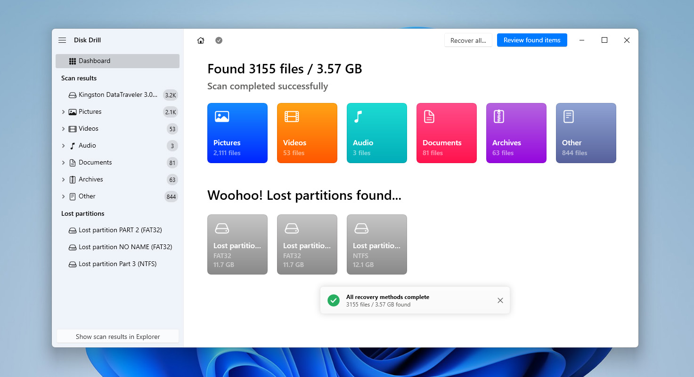This screenshot has height=377, width=694.
Task: Open the Videos category tile
Action: click(307, 133)
